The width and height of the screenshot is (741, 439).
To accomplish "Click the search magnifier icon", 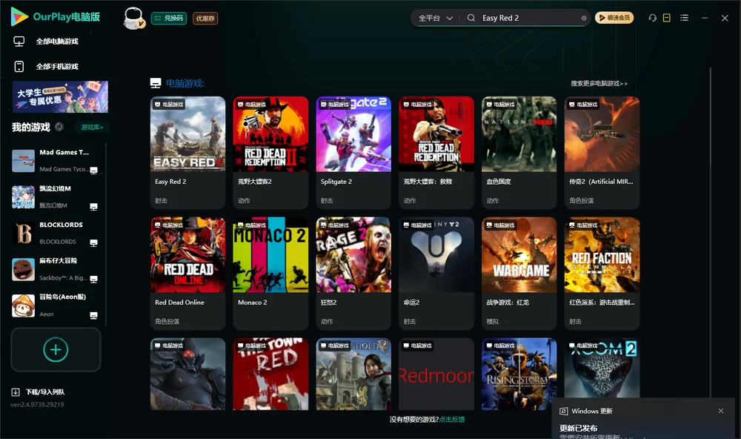I will pyautogui.click(x=471, y=18).
